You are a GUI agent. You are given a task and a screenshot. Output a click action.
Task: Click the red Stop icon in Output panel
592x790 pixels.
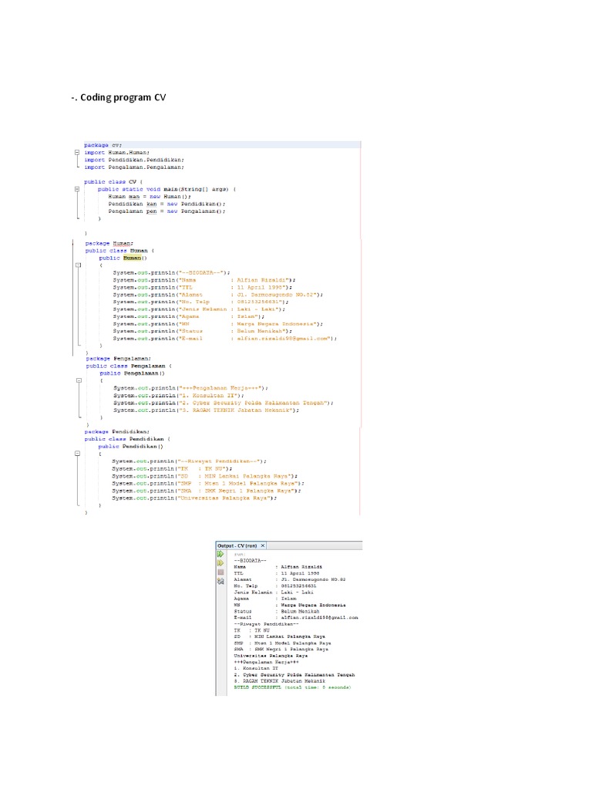coord(220,572)
